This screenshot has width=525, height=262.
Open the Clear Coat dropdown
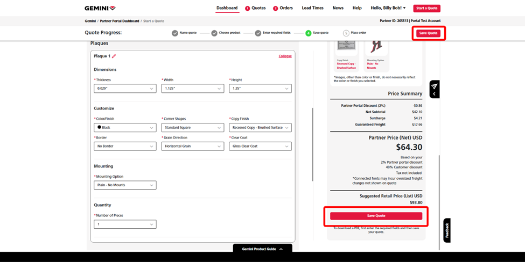click(x=260, y=146)
